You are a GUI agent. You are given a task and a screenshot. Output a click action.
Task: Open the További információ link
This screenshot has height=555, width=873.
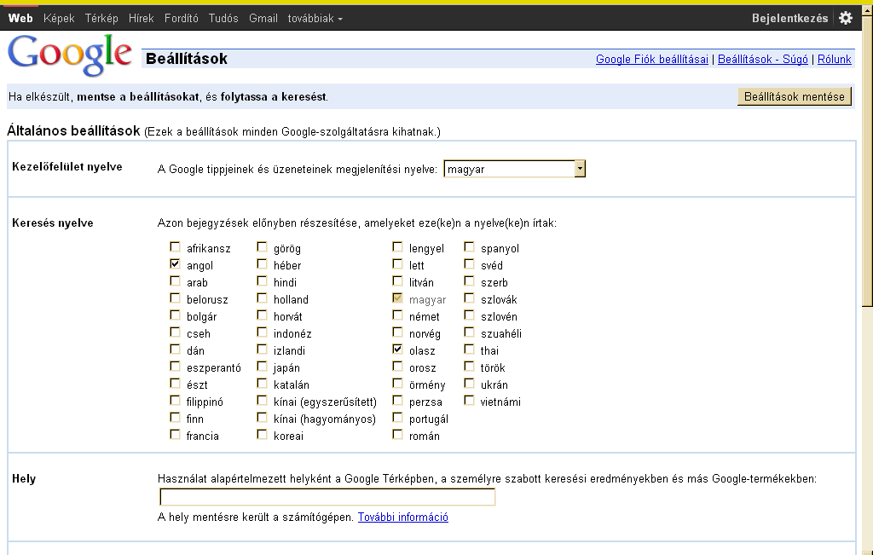(x=402, y=517)
